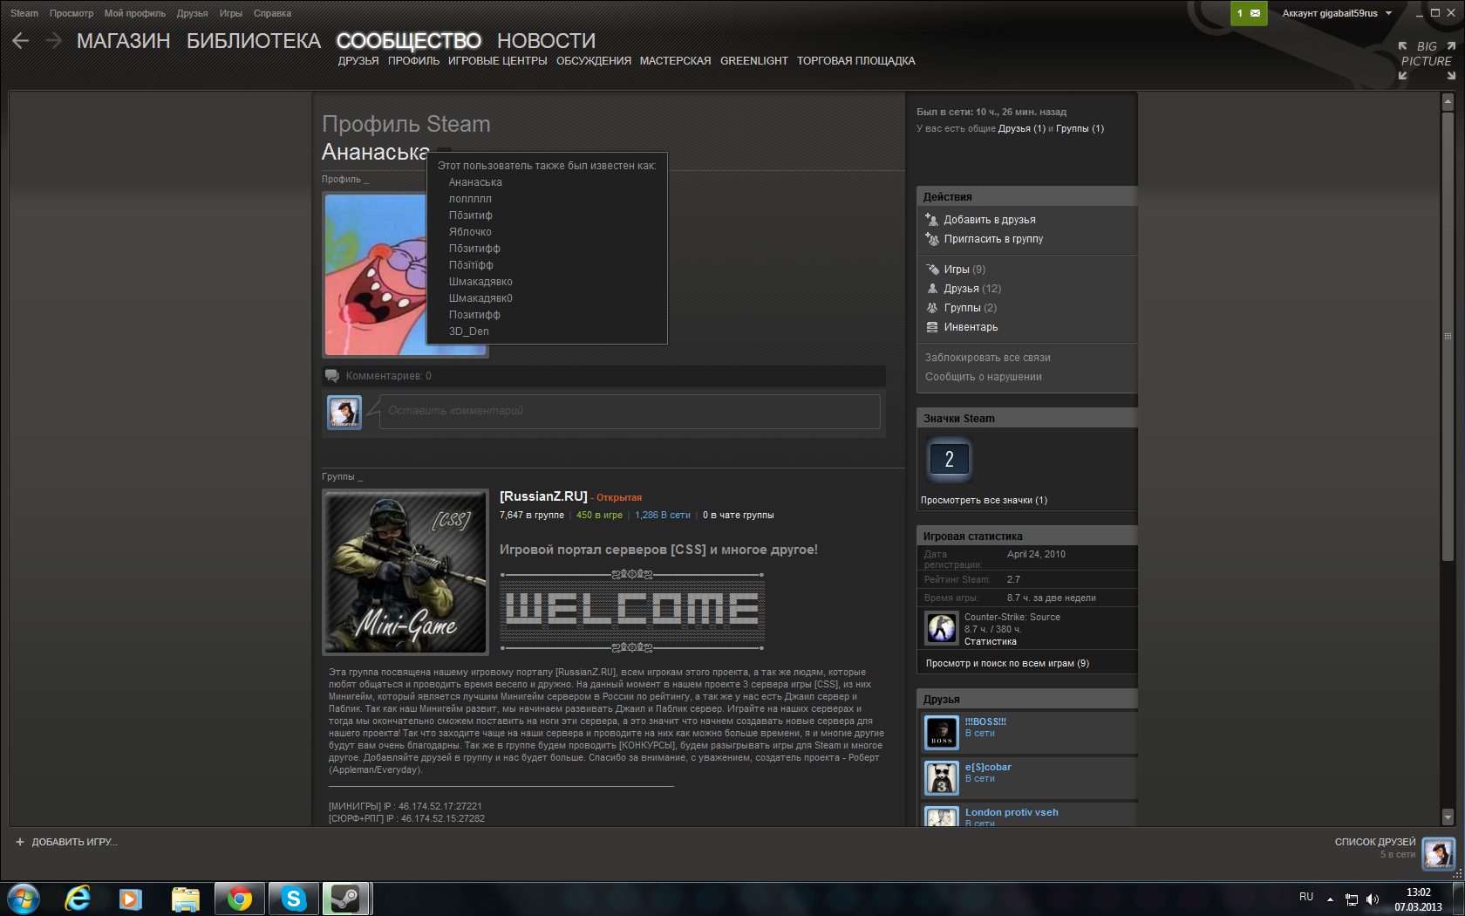Image resolution: width=1465 pixels, height=916 pixels.
Task: Open the ПРОФИЛЬ community subtab
Action: [x=414, y=61]
